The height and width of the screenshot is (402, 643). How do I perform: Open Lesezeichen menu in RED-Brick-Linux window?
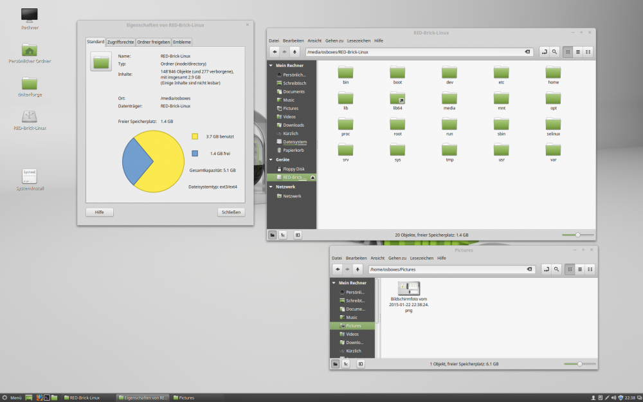coord(358,41)
